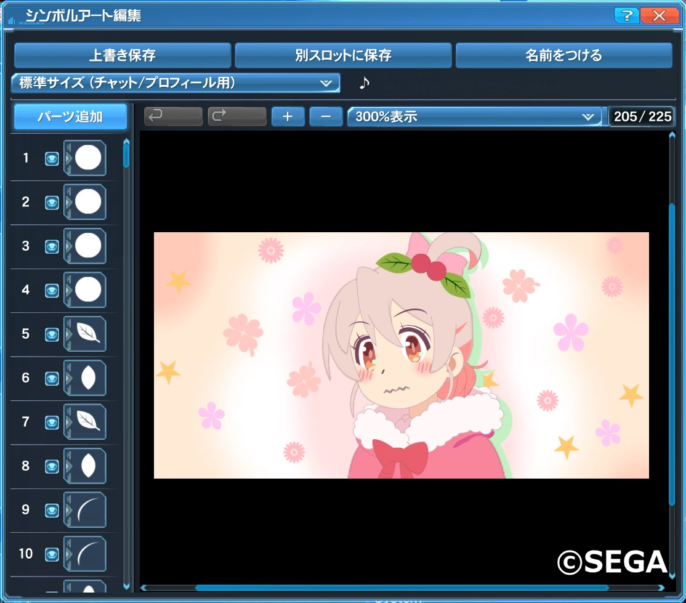686x603 pixels.
Task: Click the music note sound icon
Action: (365, 83)
